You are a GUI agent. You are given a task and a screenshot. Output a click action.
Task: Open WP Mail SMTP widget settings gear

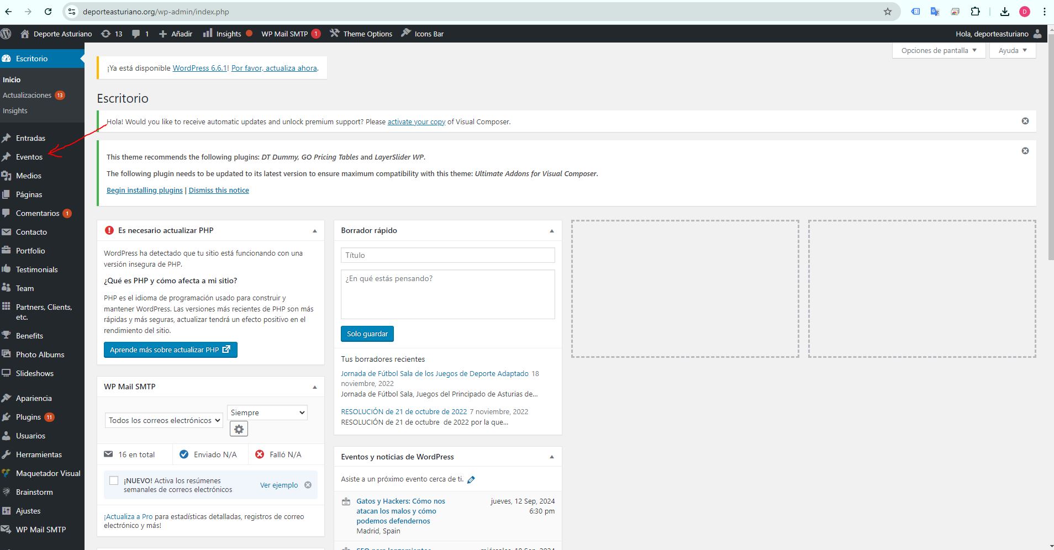pos(239,429)
